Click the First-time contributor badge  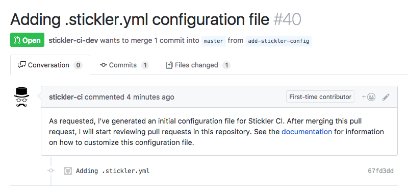pyautogui.click(x=320, y=97)
